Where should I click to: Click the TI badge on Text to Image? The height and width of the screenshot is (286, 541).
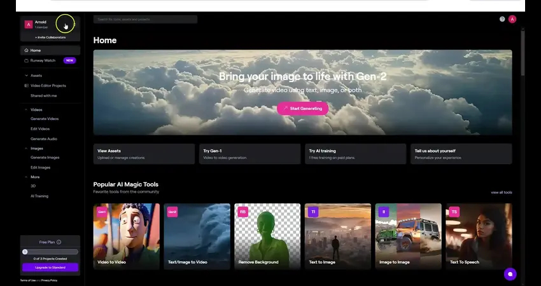point(313,212)
